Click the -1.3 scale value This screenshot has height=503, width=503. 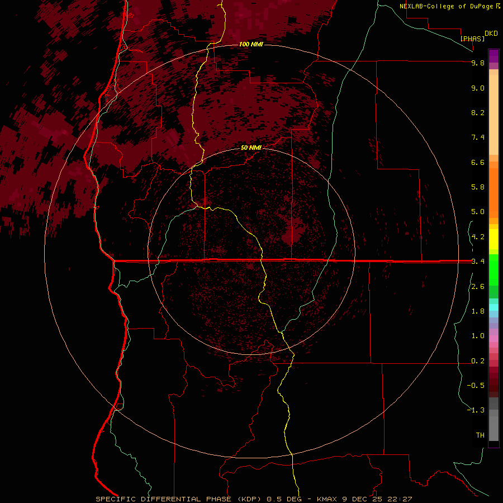click(476, 410)
